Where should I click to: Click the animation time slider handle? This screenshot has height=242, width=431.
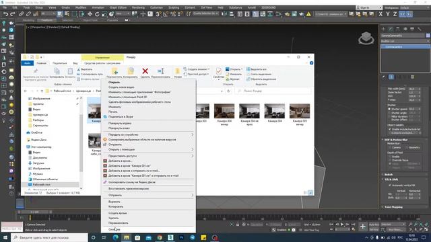pyautogui.click(x=34, y=212)
